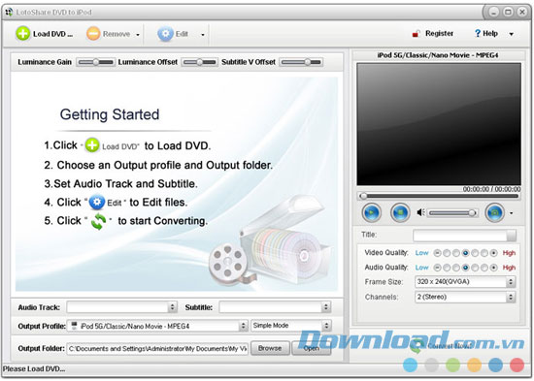Click the Help question mark icon
Viewport: 534px width, 381px height.
(x=478, y=33)
